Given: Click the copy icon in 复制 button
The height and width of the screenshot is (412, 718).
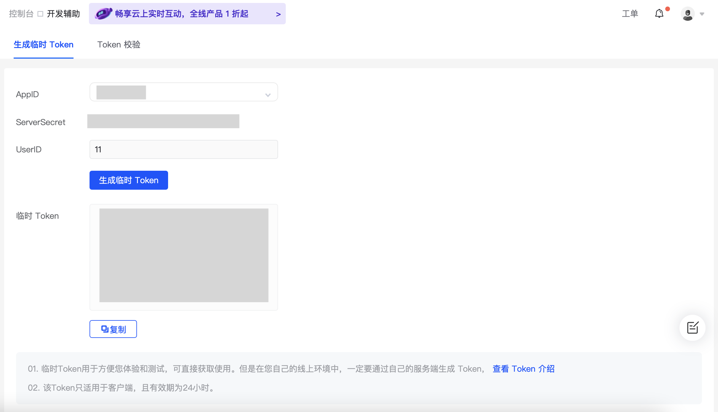Looking at the screenshot, I should [x=105, y=329].
